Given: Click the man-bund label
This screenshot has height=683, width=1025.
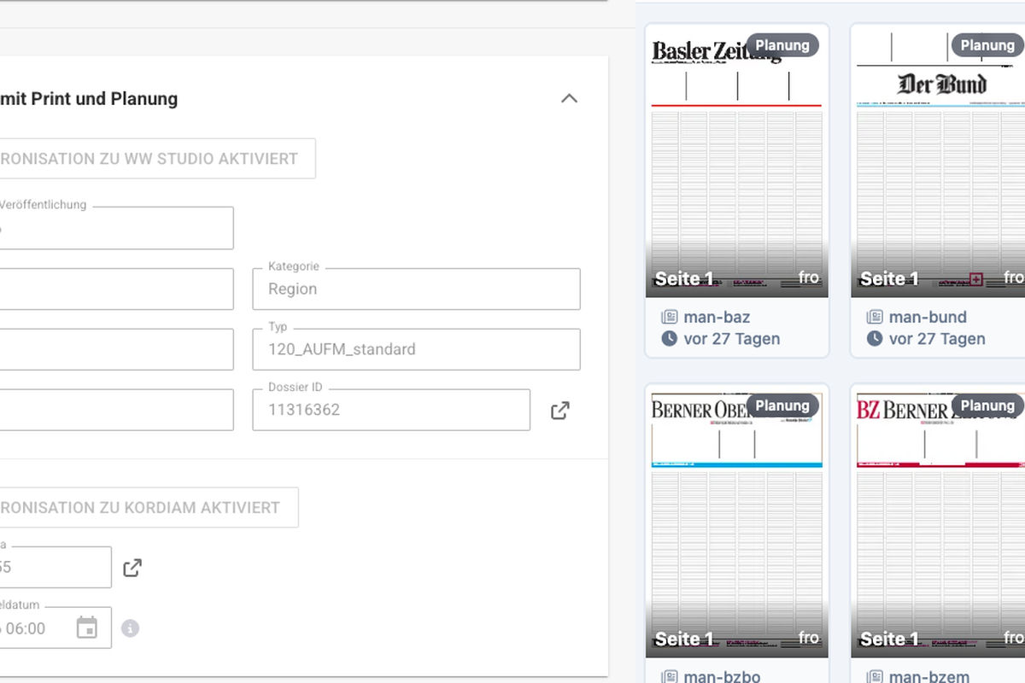Looking at the screenshot, I should [928, 317].
